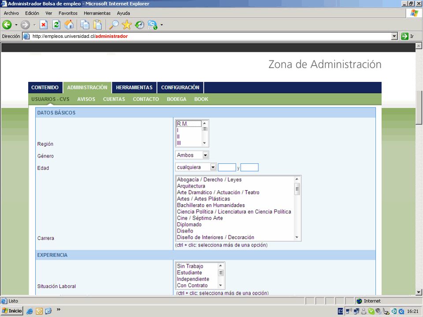Click the Paste clipboard icon in toolbar
423x317 pixels.
(x=97, y=25)
